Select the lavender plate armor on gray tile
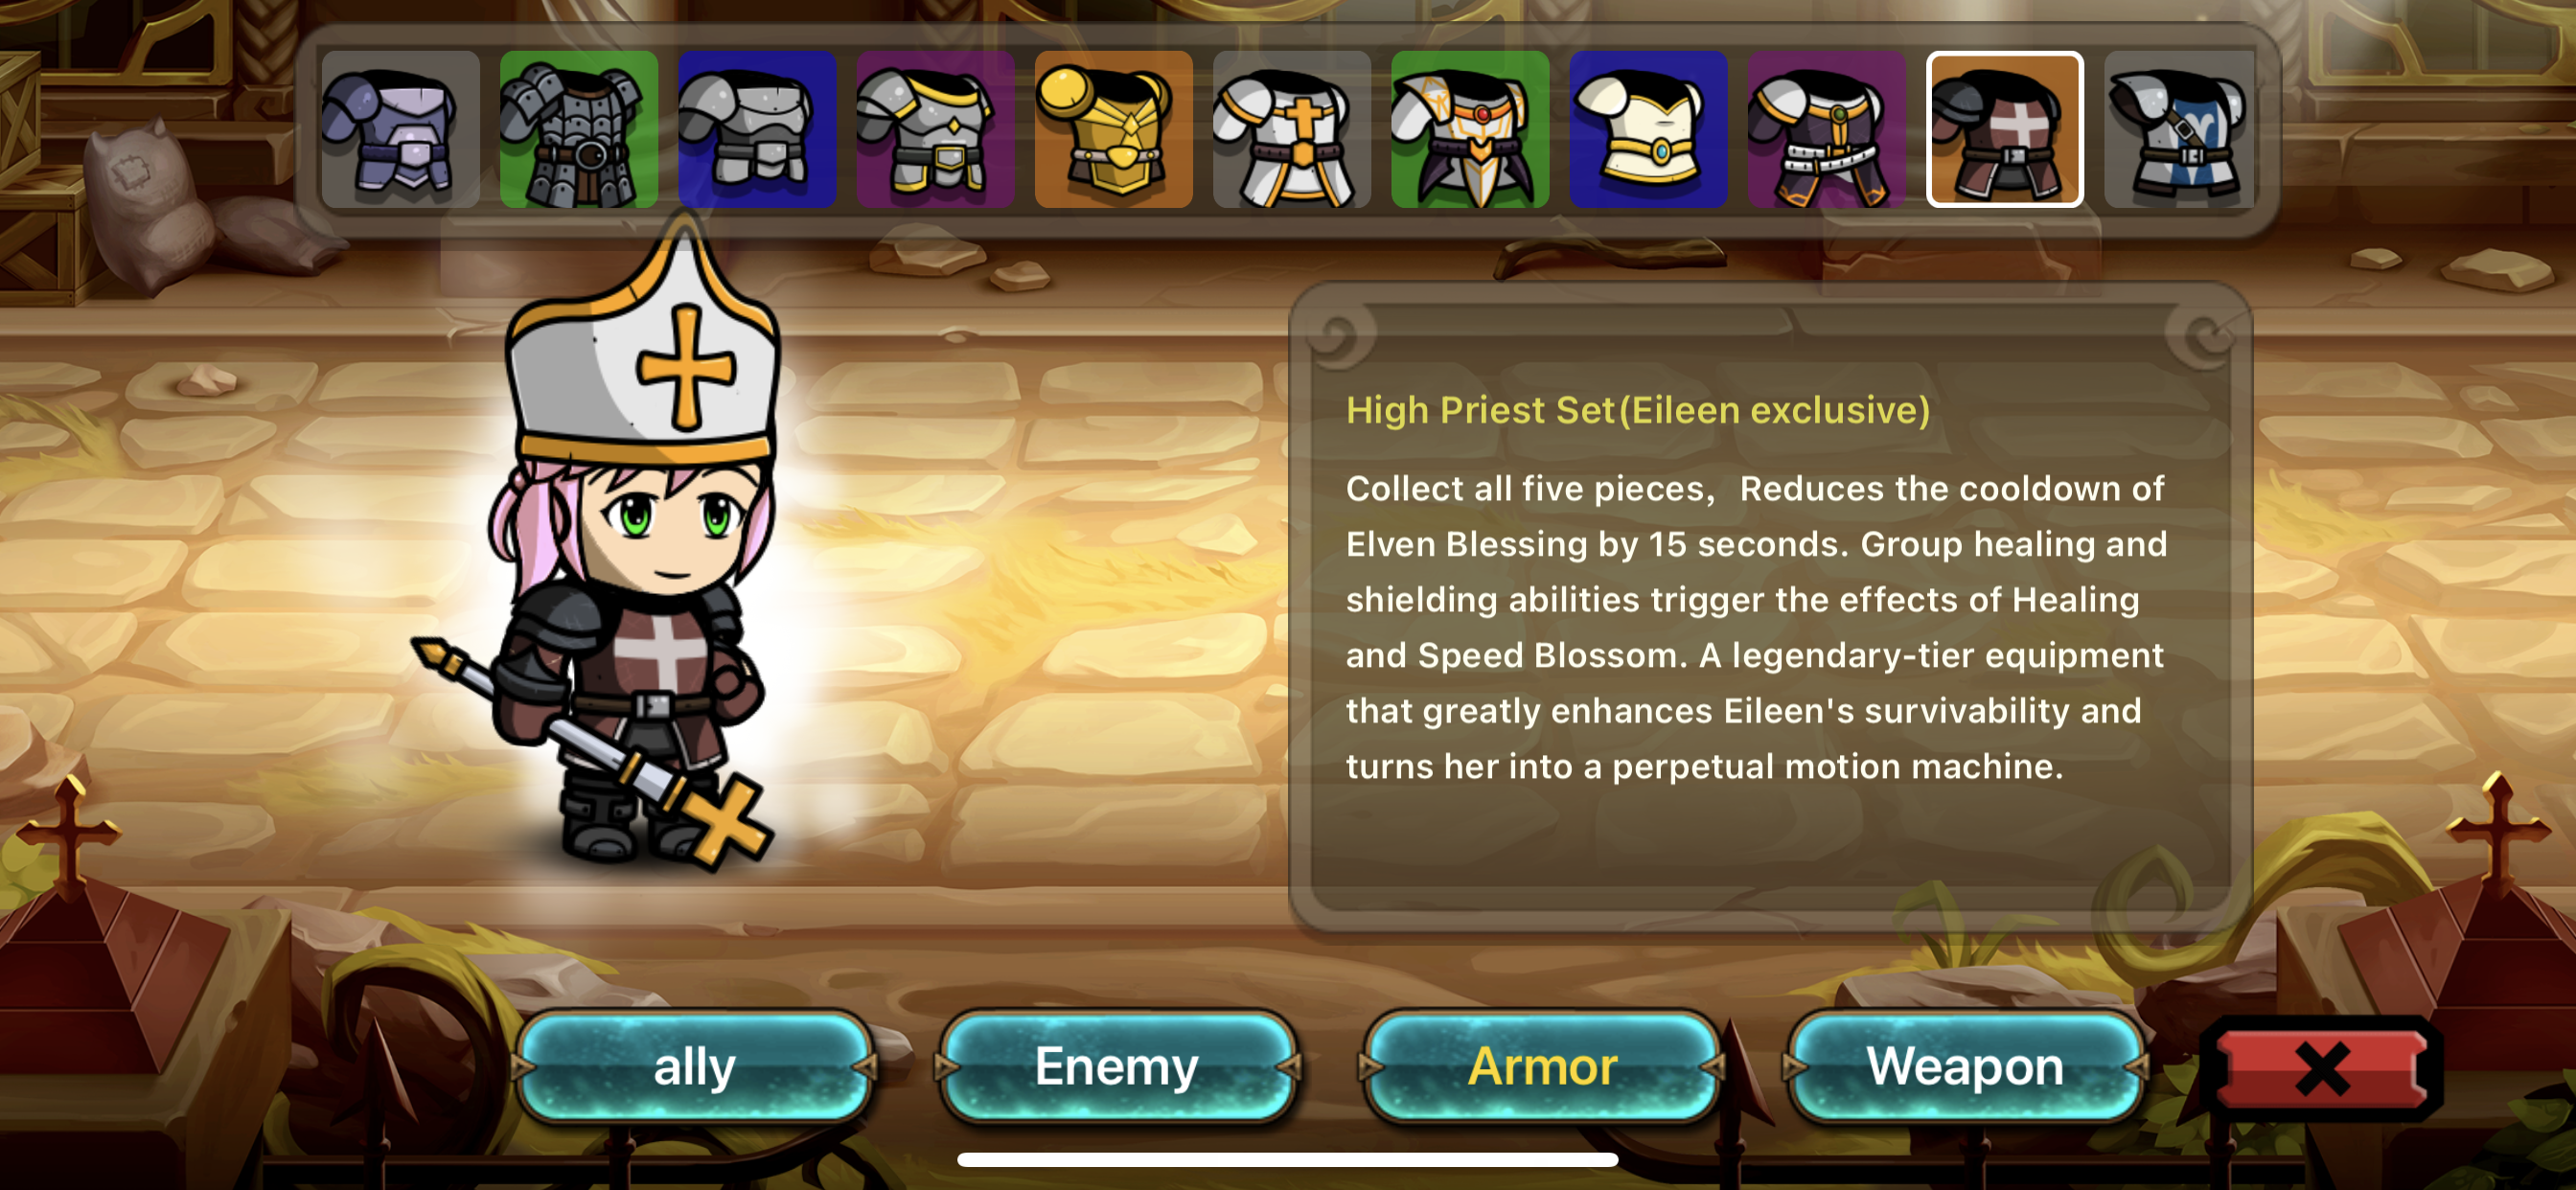The image size is (2576, 1190). click(x=400, y=130)
